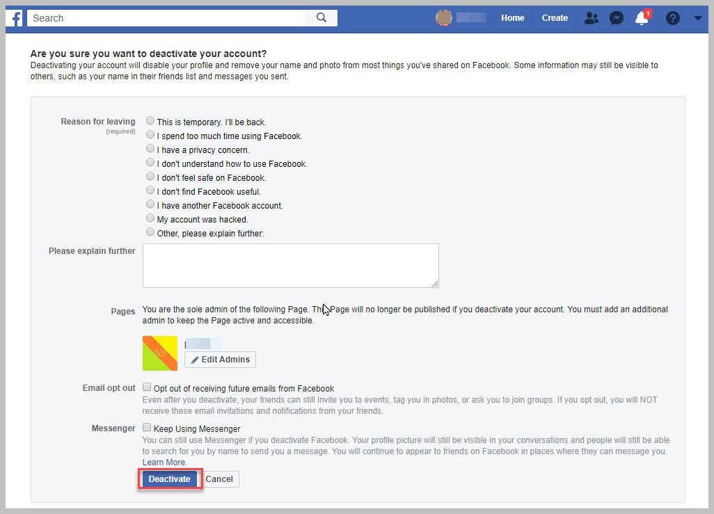Open the account settings dropdown arrow

click(x=698, y=17)
